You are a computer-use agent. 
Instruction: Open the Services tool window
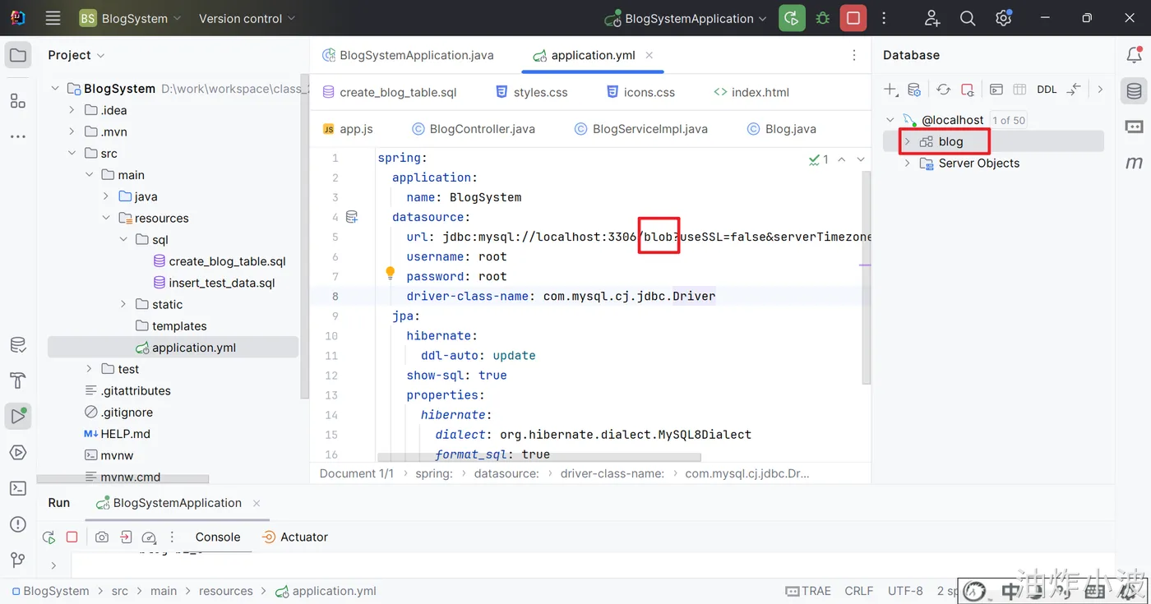[18, 452]
